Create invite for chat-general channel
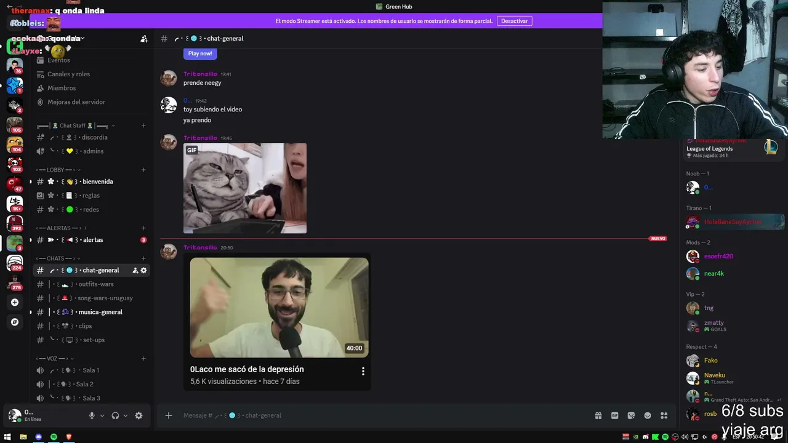788x443 pixels. 135,270
